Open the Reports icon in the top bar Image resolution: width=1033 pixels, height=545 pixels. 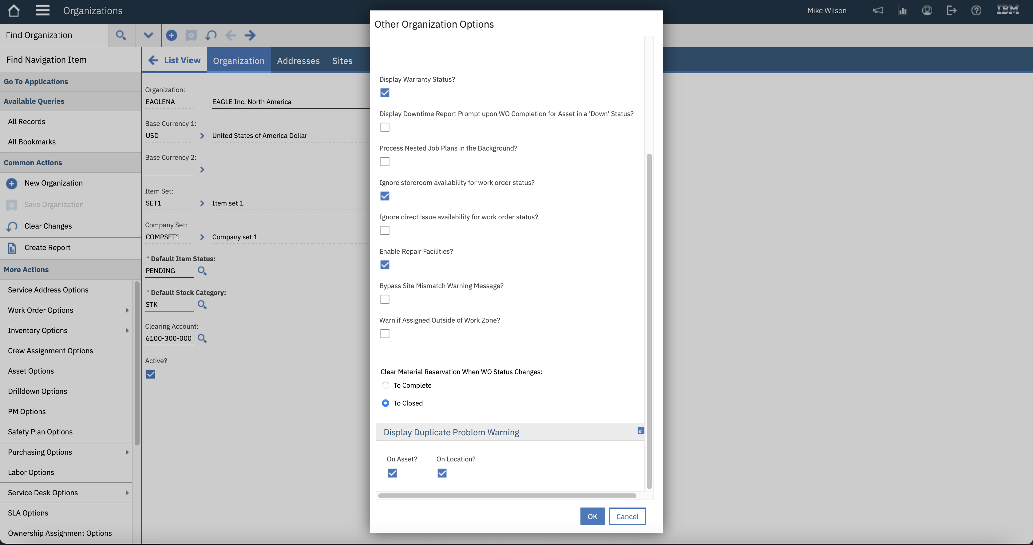pos(903,11)
